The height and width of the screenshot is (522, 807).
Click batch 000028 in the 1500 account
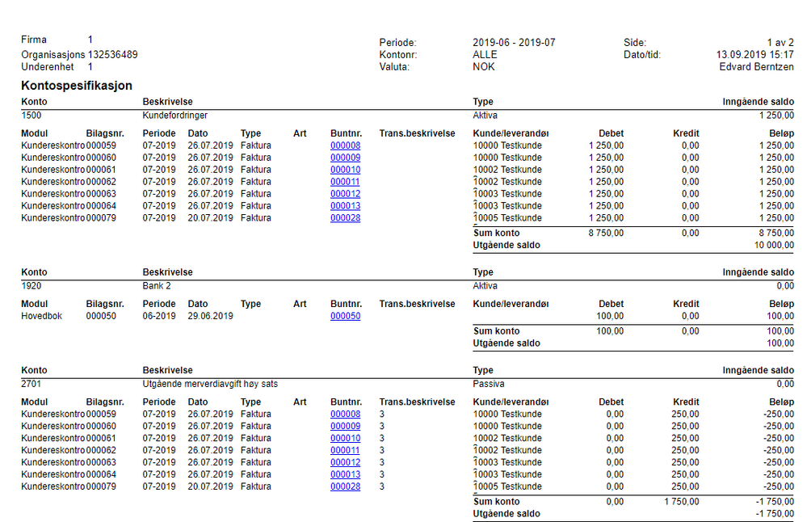[x=346, y=218]
